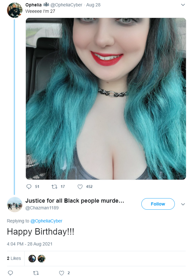The width and height of the screenshot is (193, 280).
Task: Open the Aug 28 tweet timestamp
Action: (93, 5)
